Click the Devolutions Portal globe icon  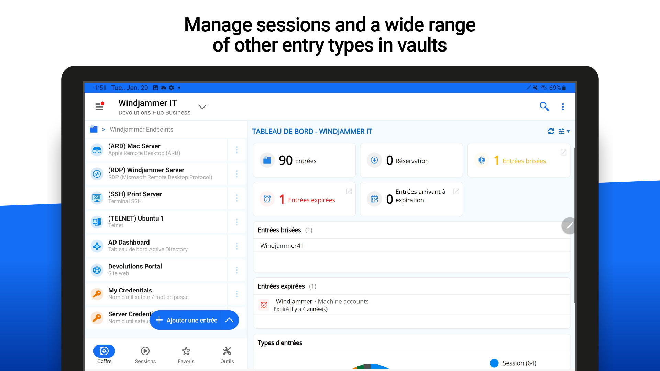[97, 270]
